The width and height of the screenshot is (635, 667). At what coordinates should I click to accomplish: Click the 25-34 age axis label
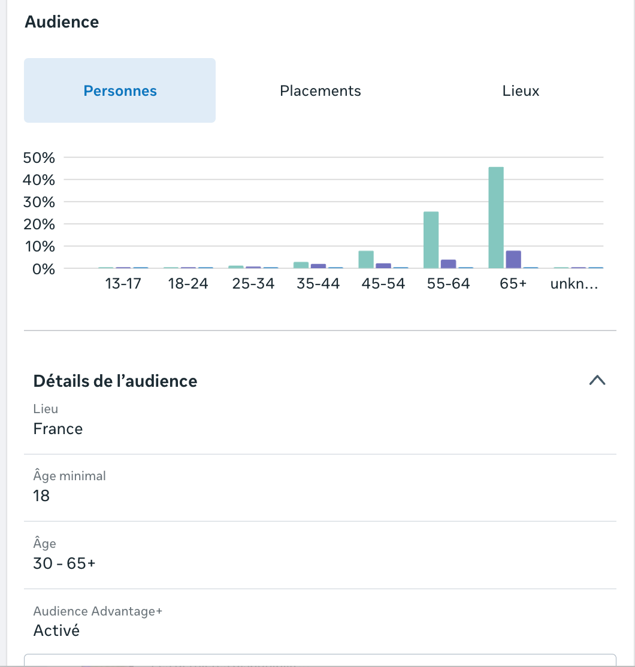tap(253, 284)
